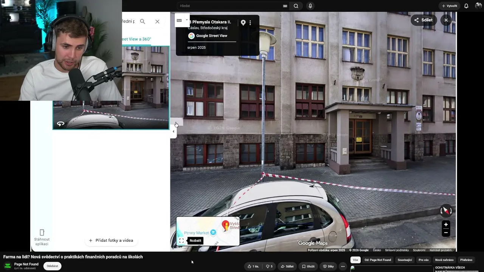
Task: Zoom in with the plus button
Action: [446, 224]
